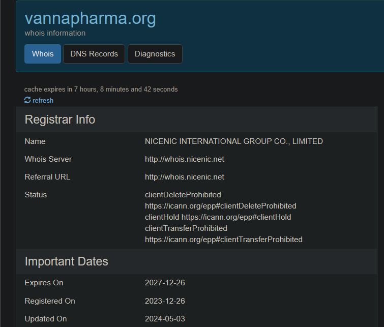Image resolution: width=384 pixels, height=327 pixels.
Task: Click the icann.org clientHold URL
Action: [236, 217]
